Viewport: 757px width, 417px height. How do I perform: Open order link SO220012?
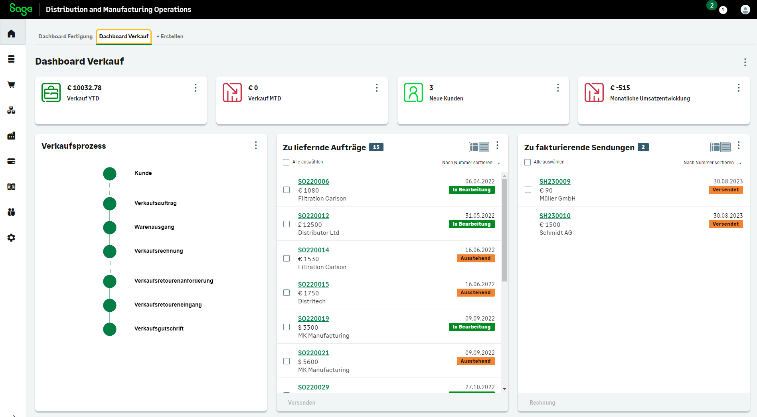pos(313,216)
